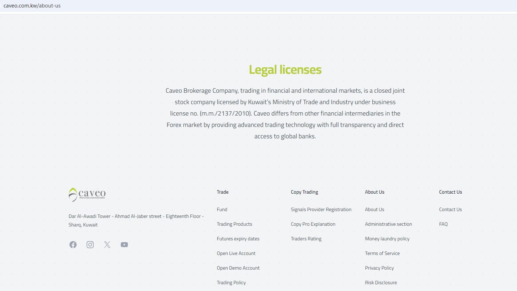View Futures expiry dates
517x291 pixels.
click(x=238, y=239)
